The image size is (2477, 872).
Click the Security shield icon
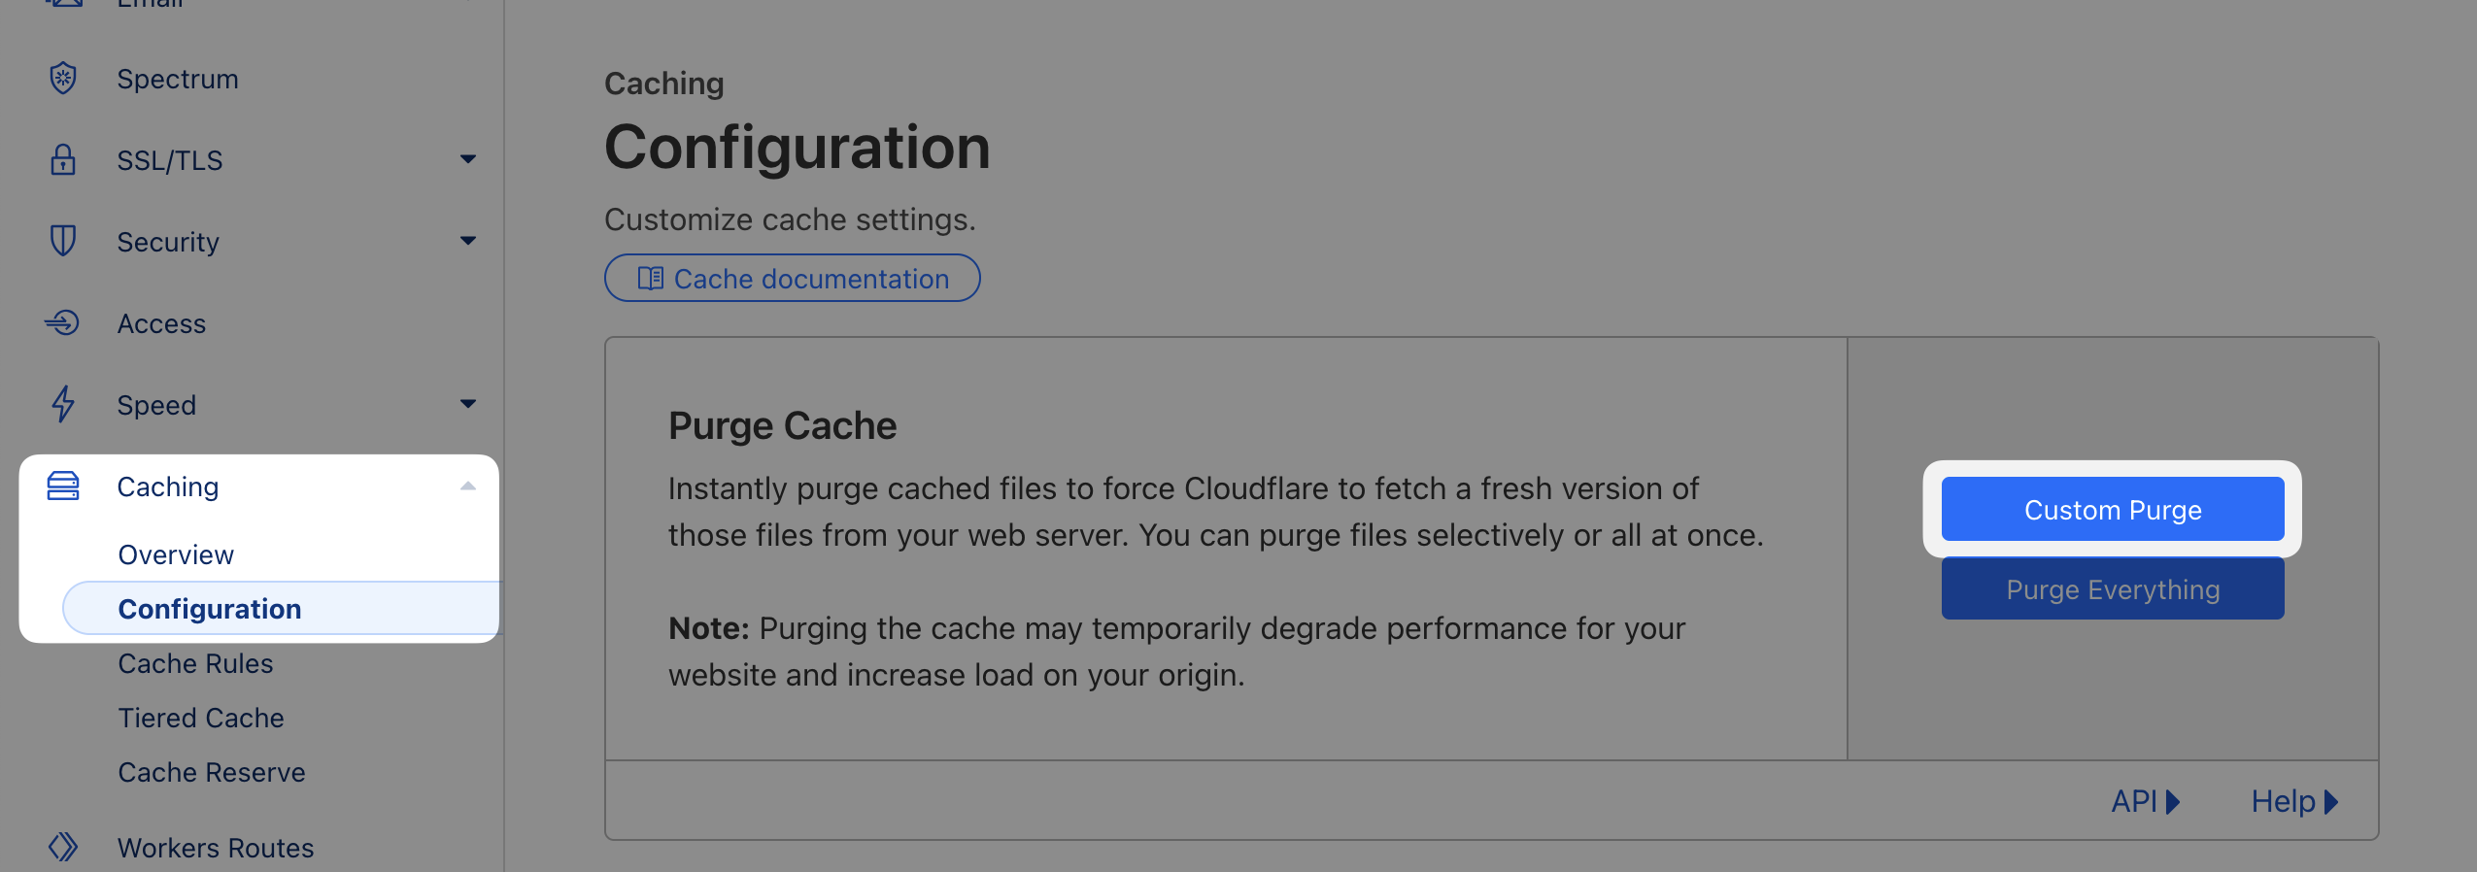coord(63,241)
